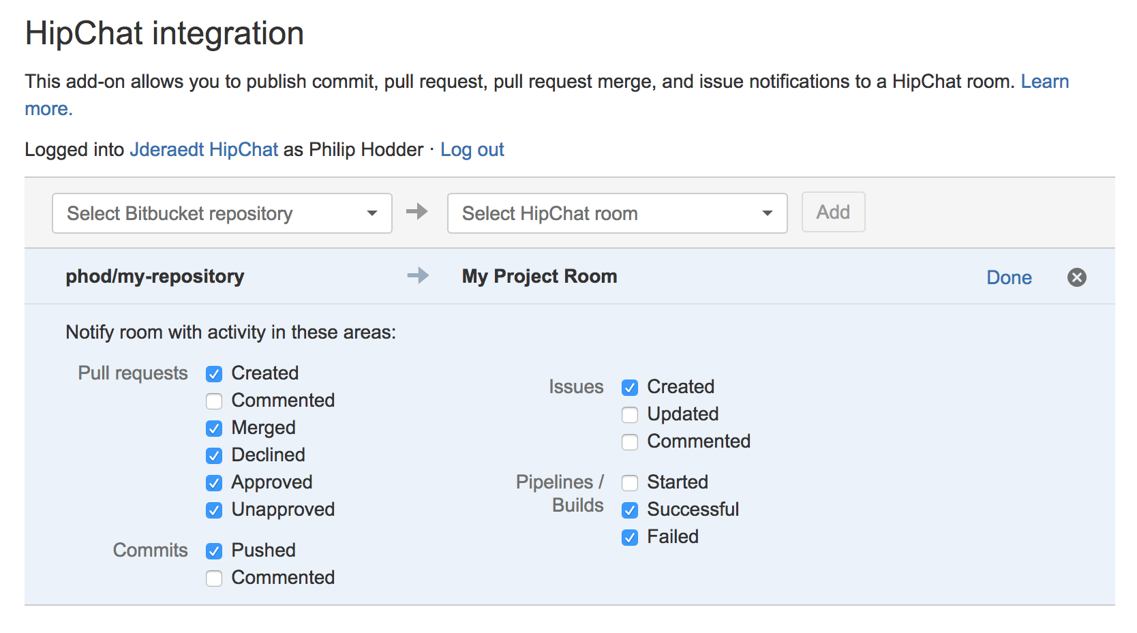Select the phod/my-repository row name
Screen dimensions: 1137x633
click(155, 277)
